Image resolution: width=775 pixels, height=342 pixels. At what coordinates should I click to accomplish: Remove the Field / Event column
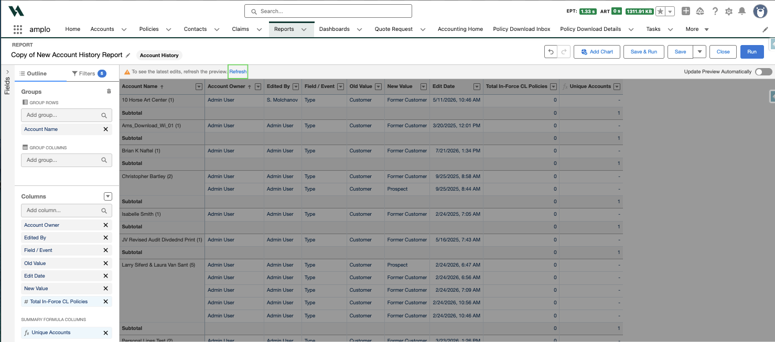[105, 250]
